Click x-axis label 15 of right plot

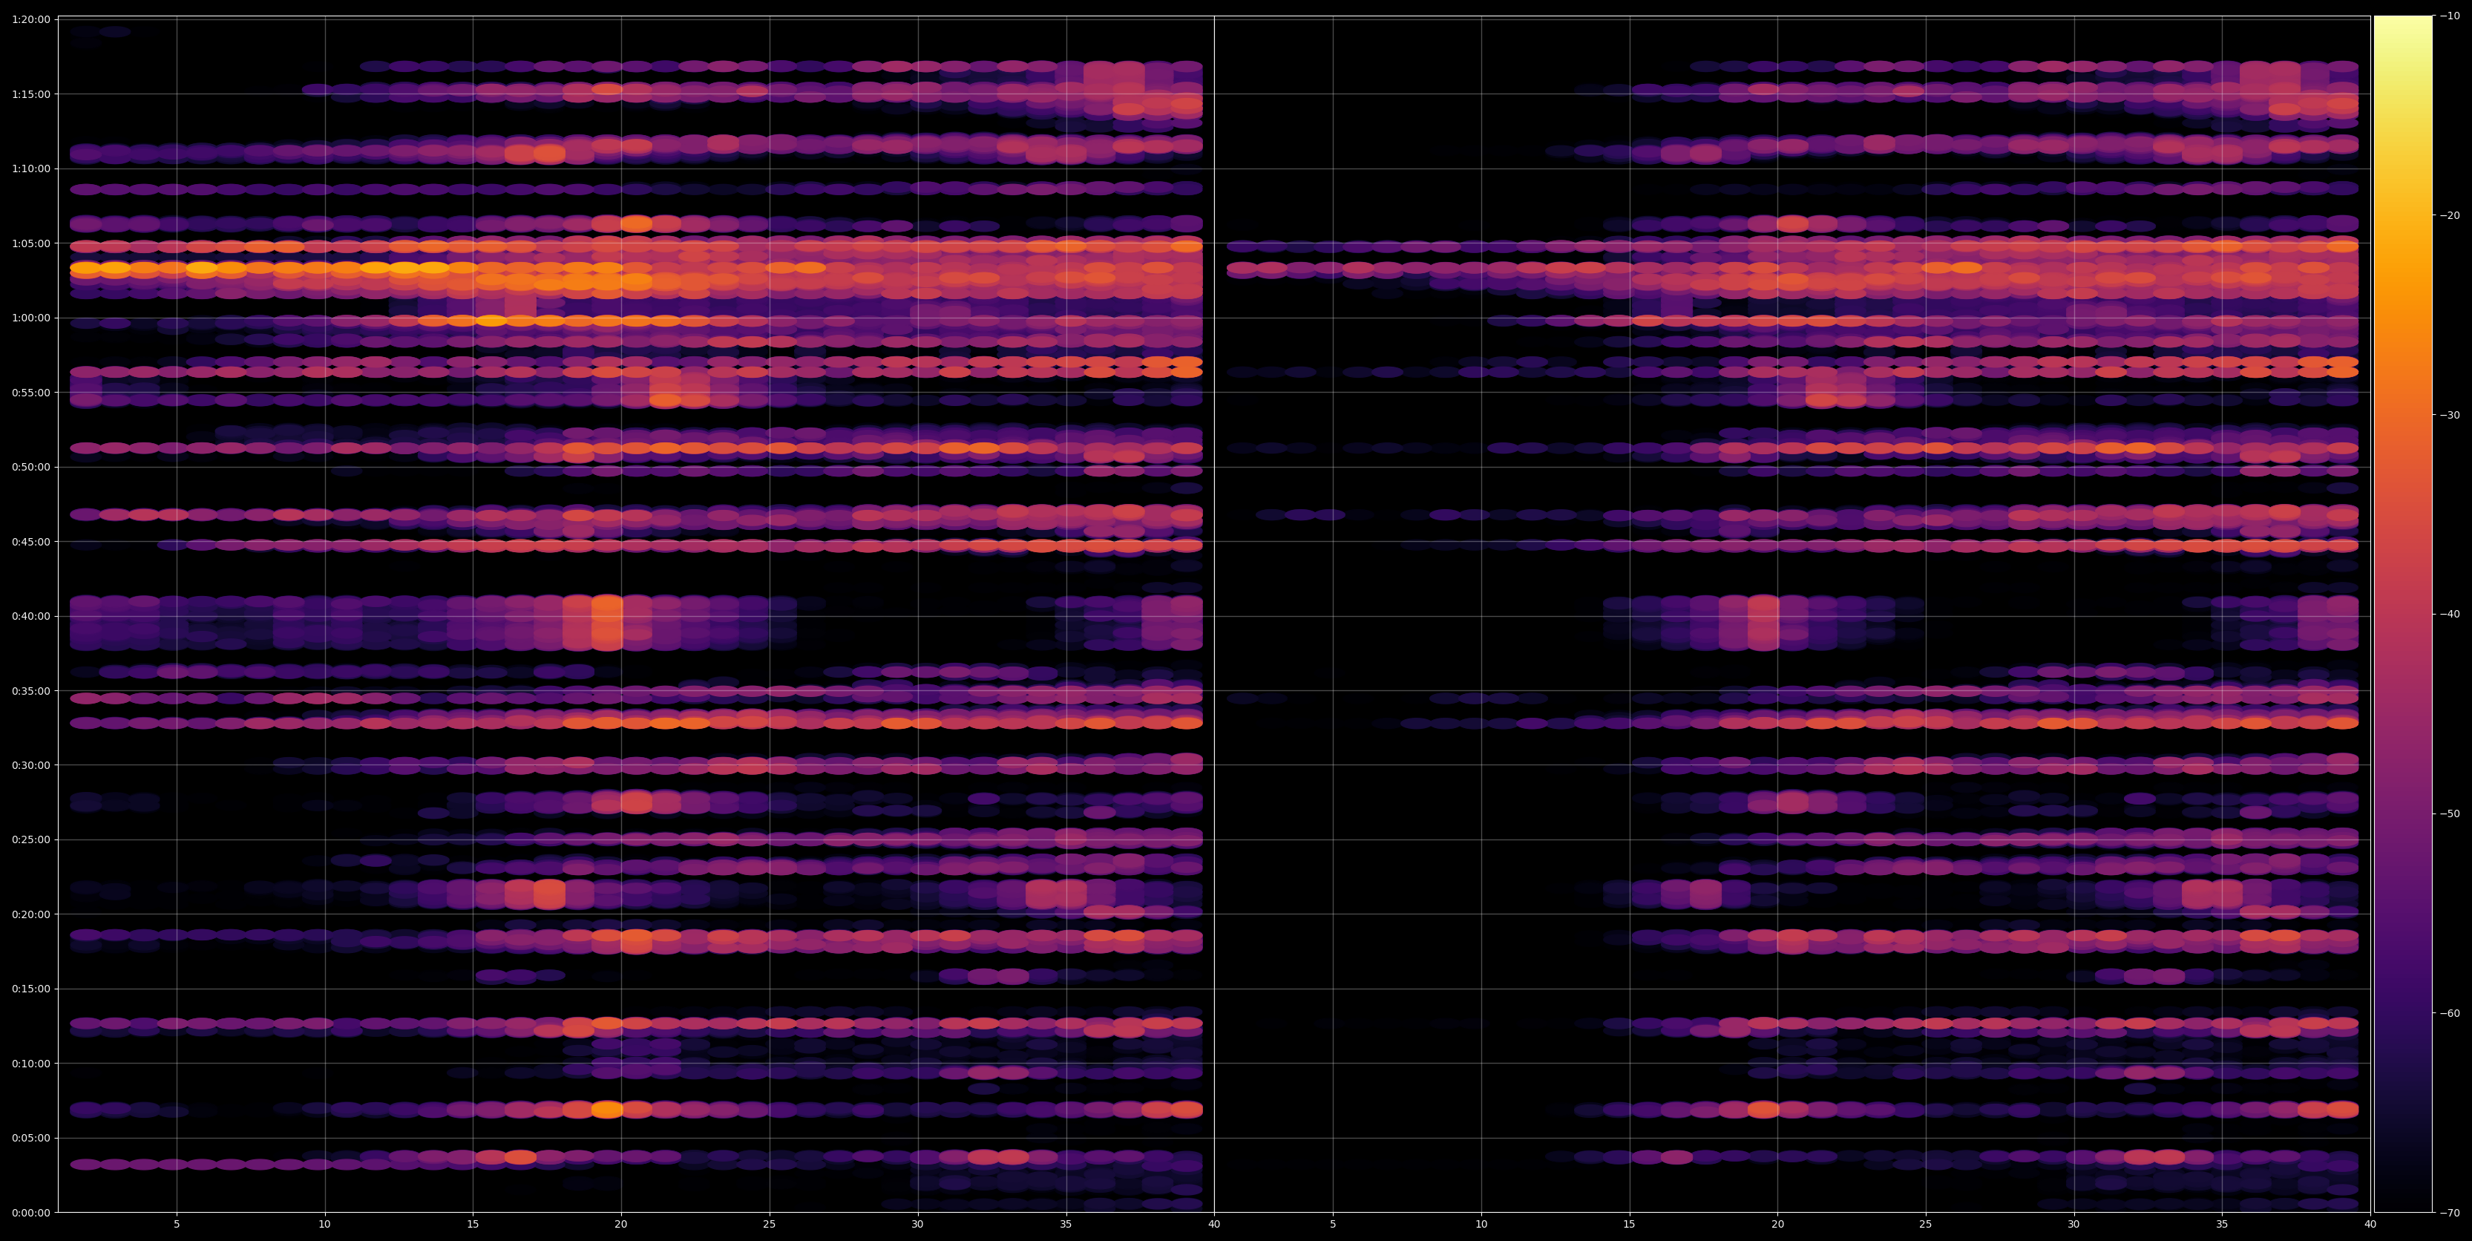pos(1630,1225)
